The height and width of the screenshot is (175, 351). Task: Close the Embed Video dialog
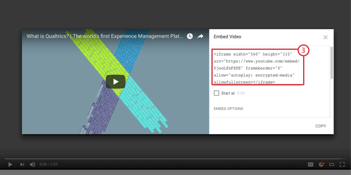[325, 37]
